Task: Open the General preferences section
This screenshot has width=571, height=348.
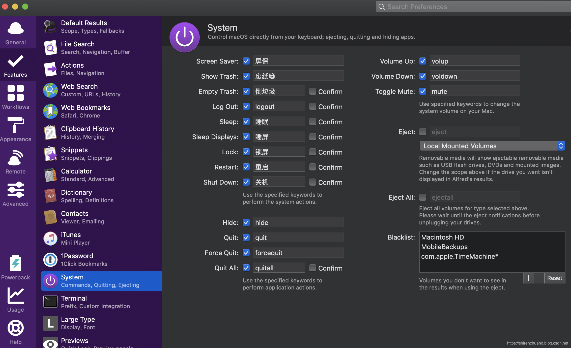Action: pos(15,33)
